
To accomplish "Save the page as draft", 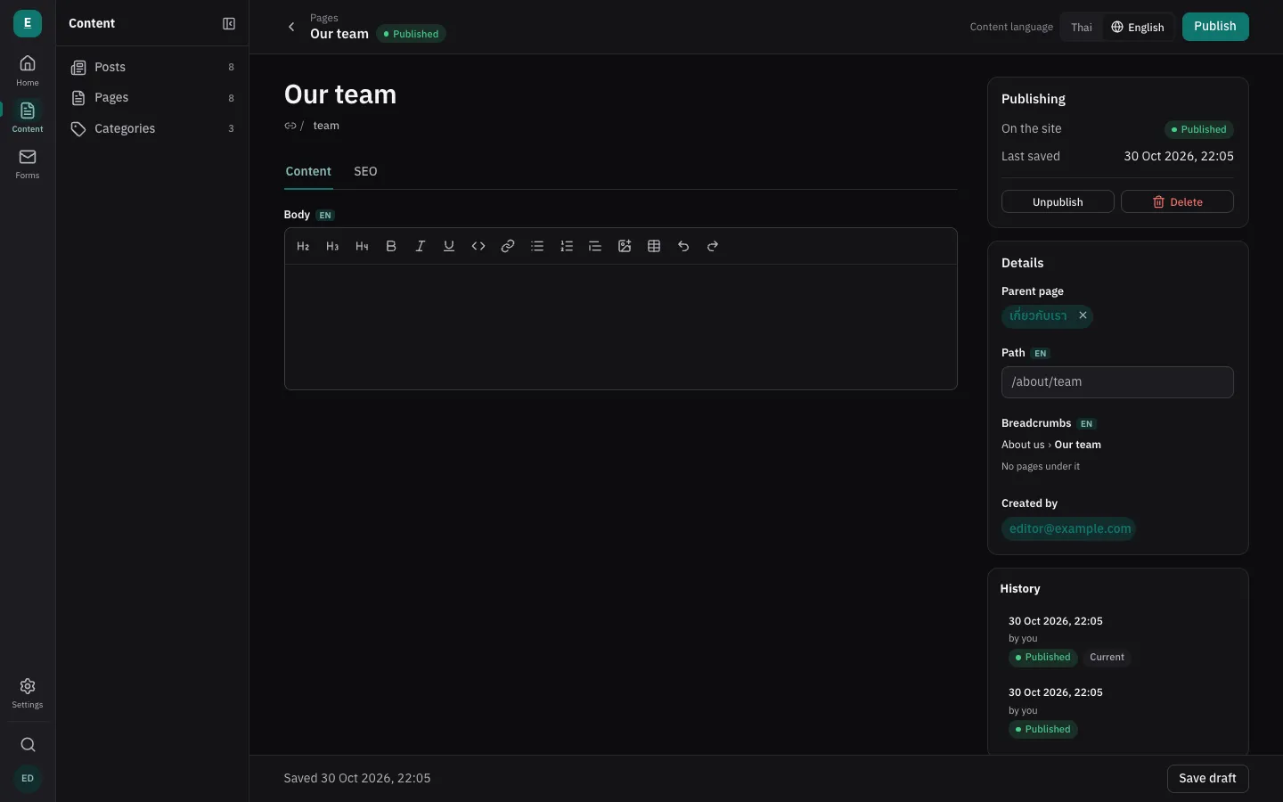I will 1207,778.
